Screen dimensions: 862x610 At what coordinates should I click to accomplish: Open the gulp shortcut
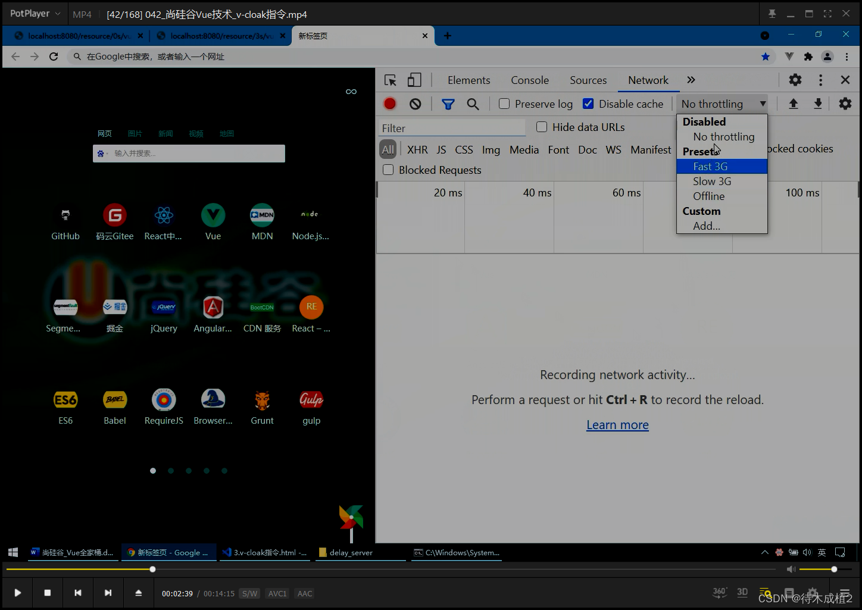pyautogui.click(x=311, y=407)
